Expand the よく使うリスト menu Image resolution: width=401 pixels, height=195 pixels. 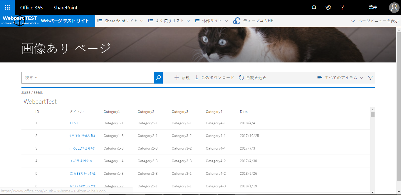169,21
